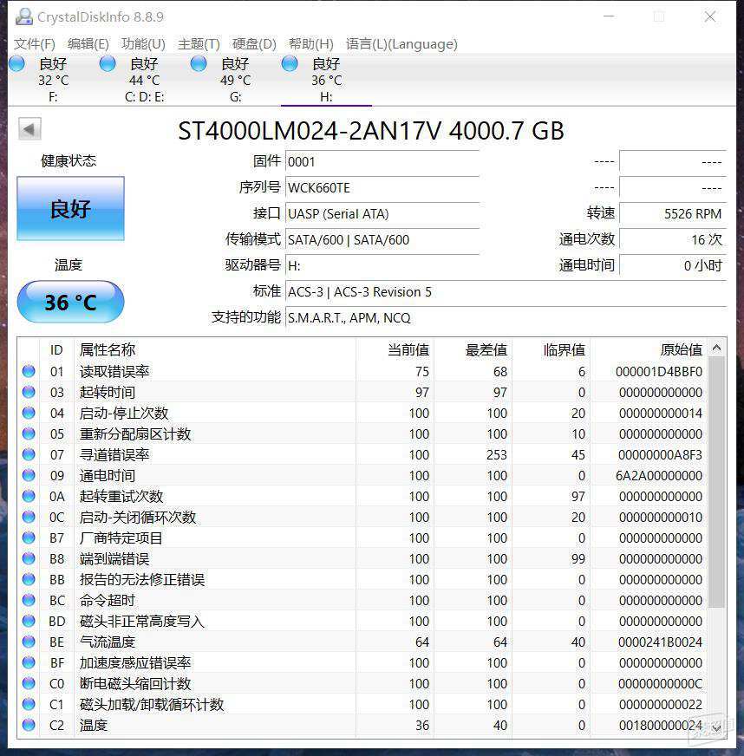
Task: Click the ST4000LM024-2AN17V 4000.7 GB title
Action: 371,131
